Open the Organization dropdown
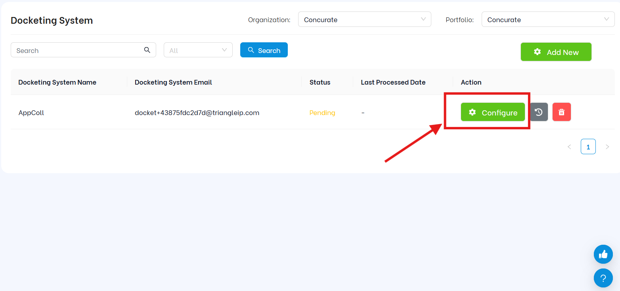This screenshot has width=620, height=291. tap(364, 19)
